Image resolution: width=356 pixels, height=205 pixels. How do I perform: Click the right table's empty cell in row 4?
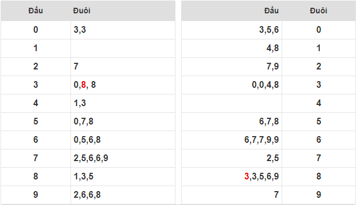[232, 103]
